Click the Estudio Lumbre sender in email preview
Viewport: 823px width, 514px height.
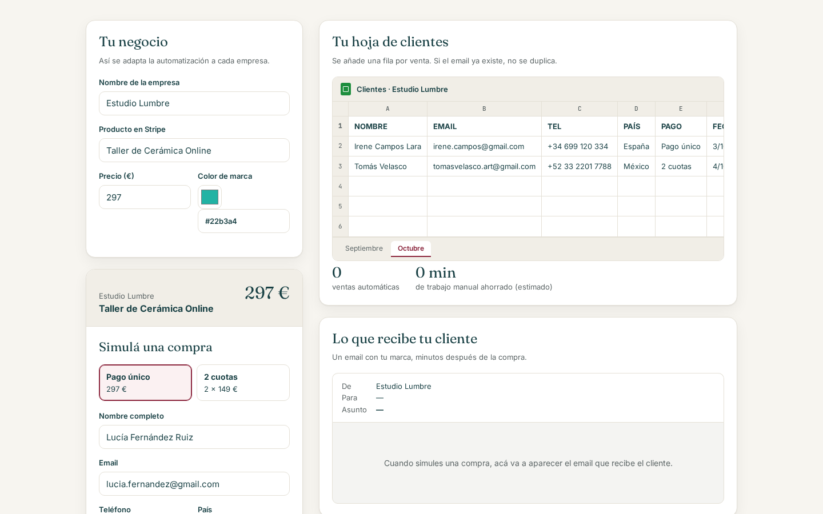(x=403, y=386)
